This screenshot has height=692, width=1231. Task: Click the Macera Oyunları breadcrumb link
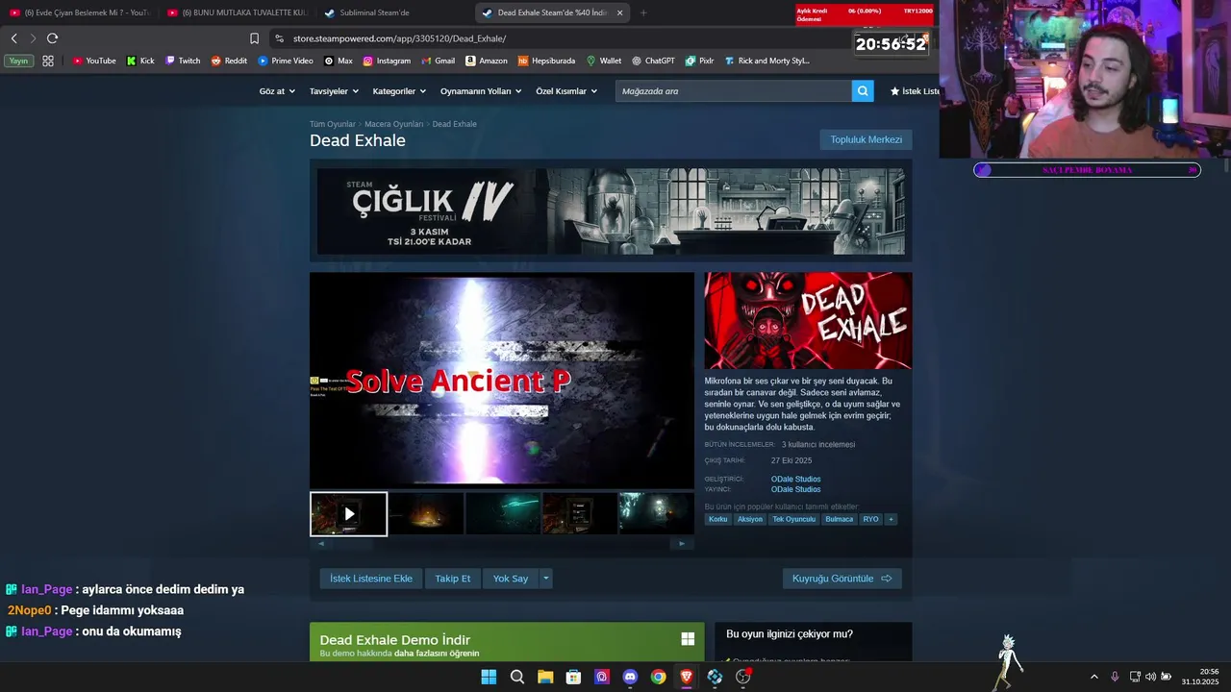(x=393, y=124)
